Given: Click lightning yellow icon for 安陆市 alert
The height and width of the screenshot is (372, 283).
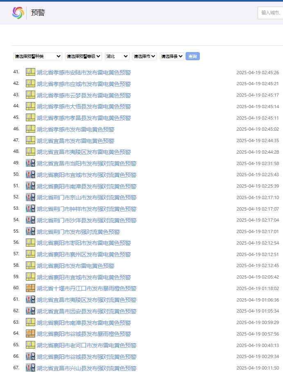Looking at the screenshot, I should coord(30,72).
